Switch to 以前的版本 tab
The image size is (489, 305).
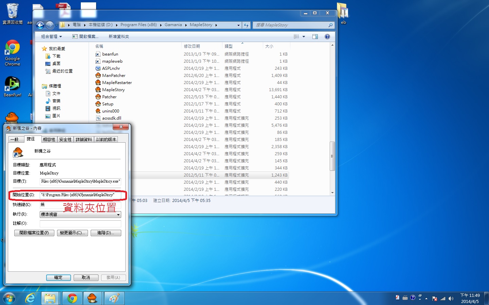[x=106, y=139]
